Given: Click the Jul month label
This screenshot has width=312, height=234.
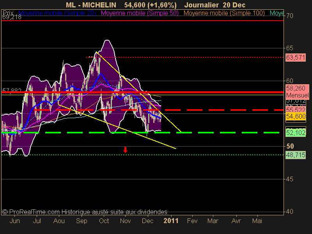Looking at the screenshot, I should [37, 221].
